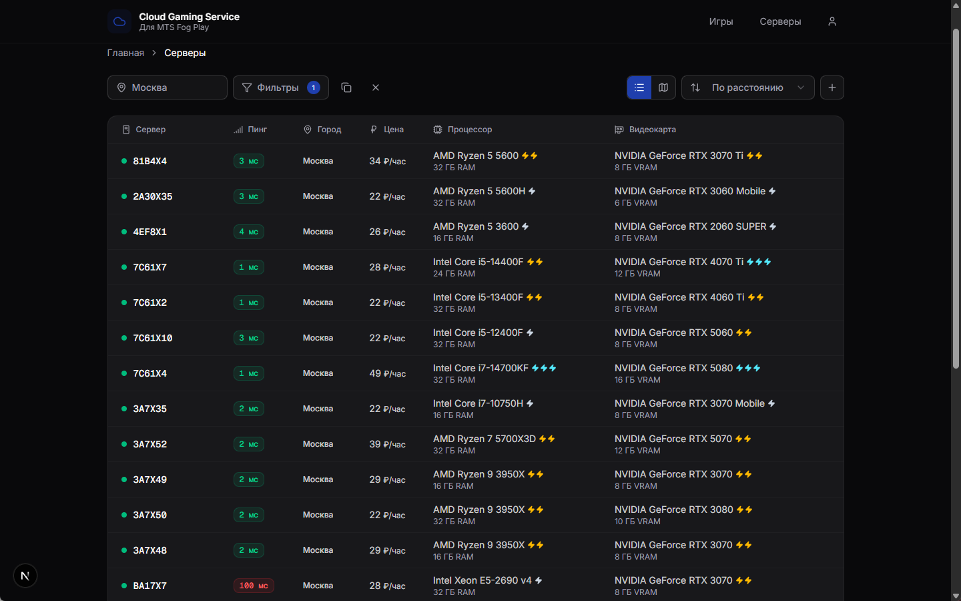Screen dimensions: 961x601
Task: Go to Главная breadcrumb link
Action: click(x=125, y=53)
